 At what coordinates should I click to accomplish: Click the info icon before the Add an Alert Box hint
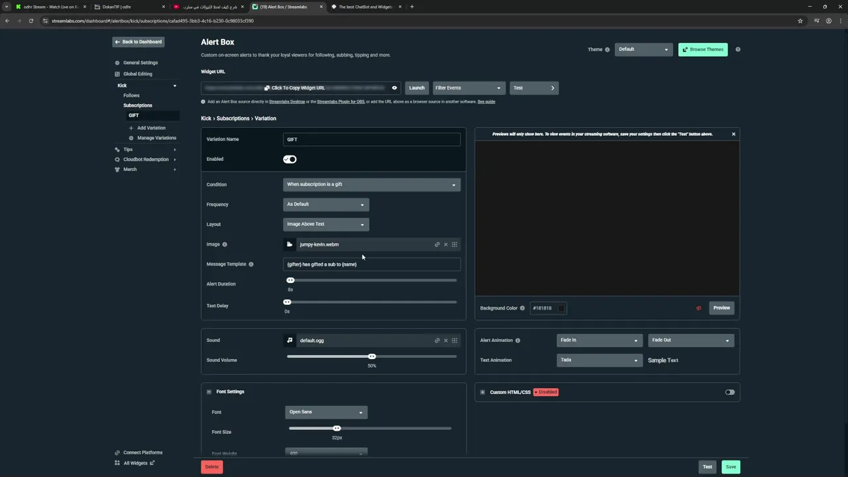coord(203,102)
